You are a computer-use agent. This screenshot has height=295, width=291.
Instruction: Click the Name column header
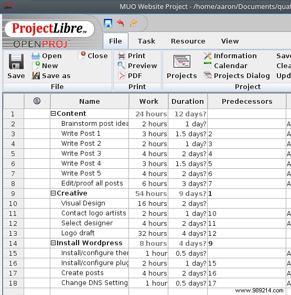point(90,101)
